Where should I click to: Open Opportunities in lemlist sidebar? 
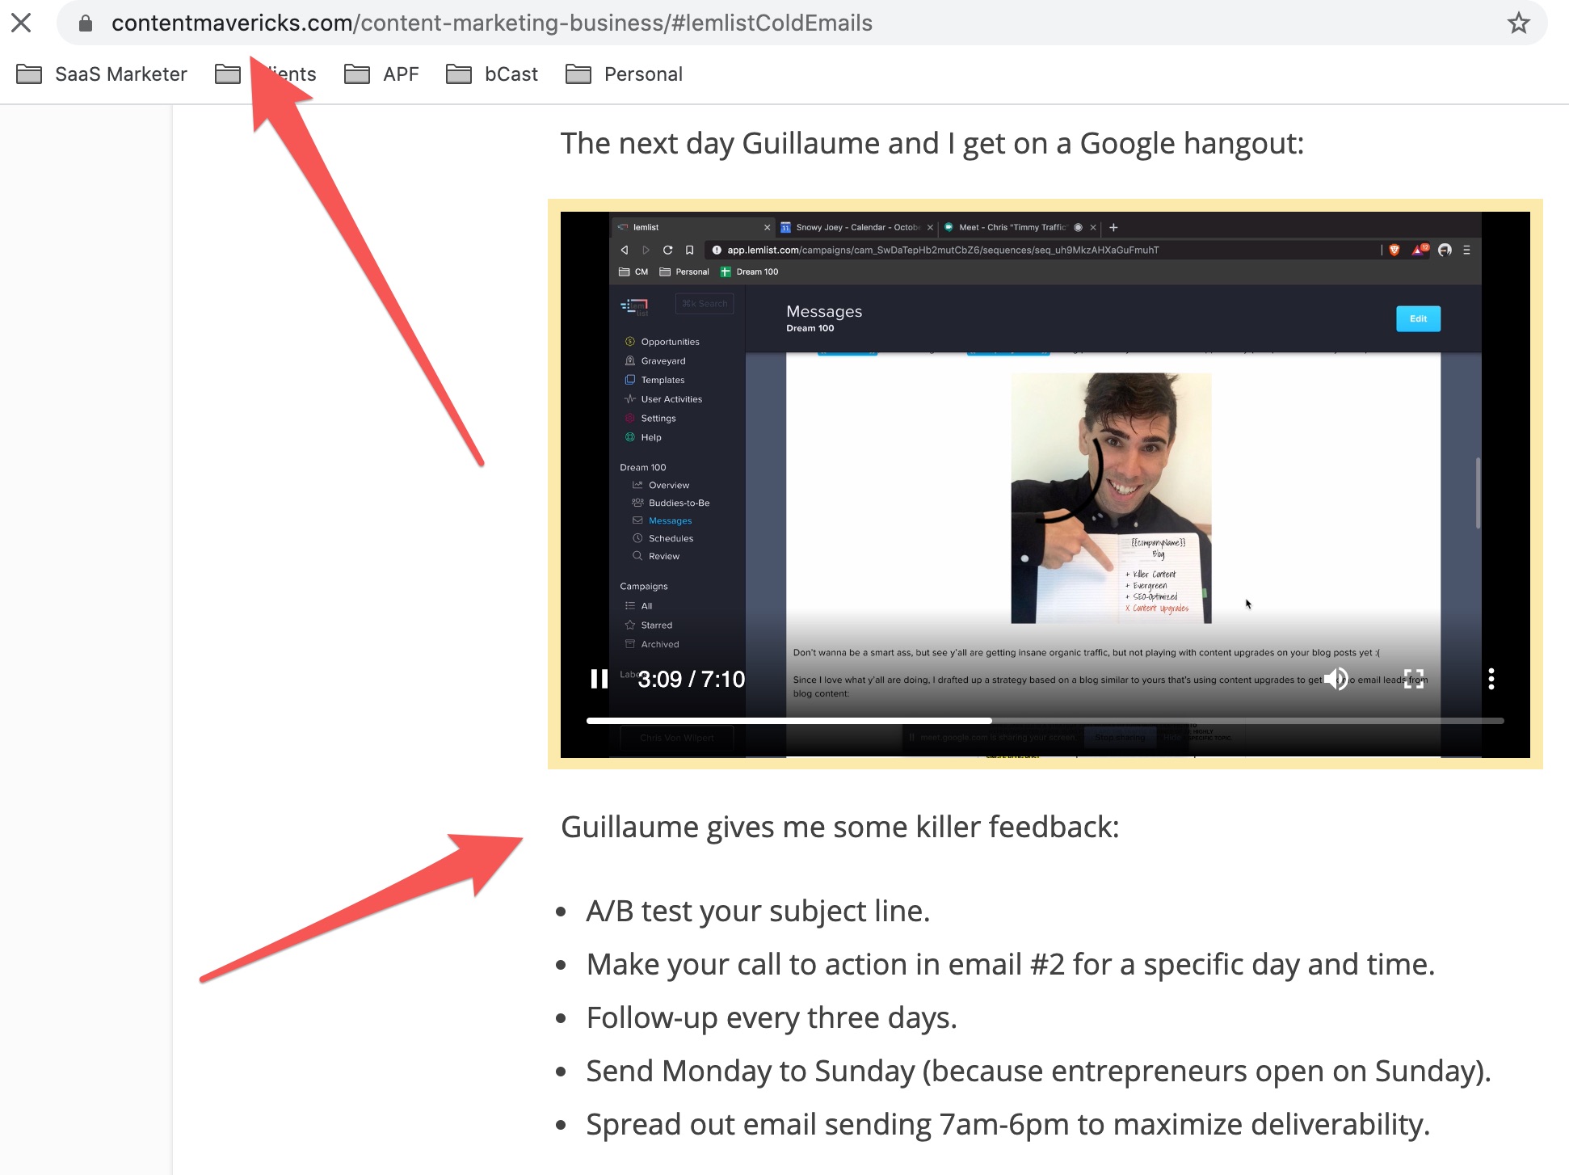pyautogui.click(x=663, y=342)
